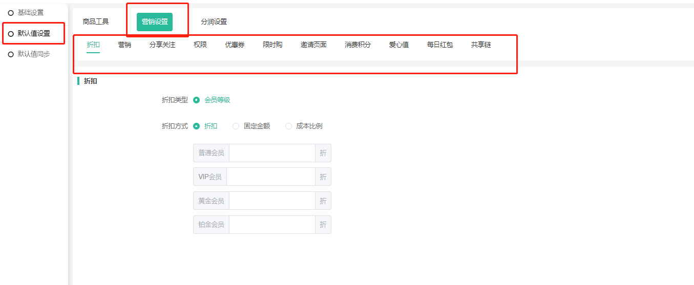Switch to the 分润设置 tab

tap(214, 21)
